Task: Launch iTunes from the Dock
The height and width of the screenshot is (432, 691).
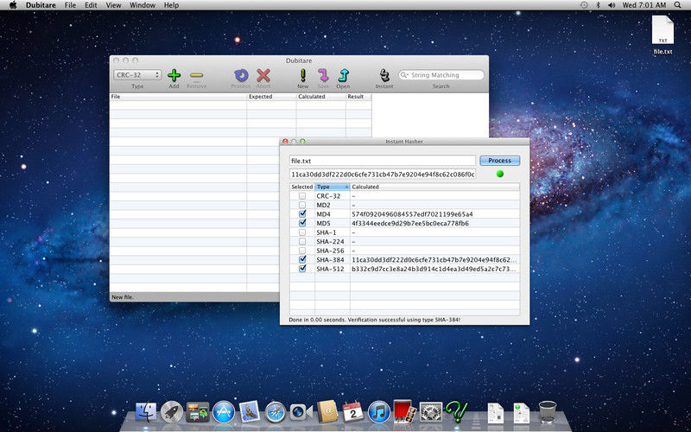Action: point(379,412)
